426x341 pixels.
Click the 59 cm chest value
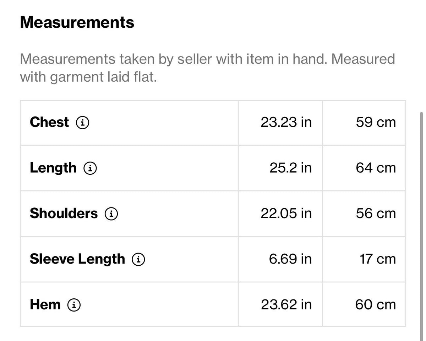click(376, 122)
